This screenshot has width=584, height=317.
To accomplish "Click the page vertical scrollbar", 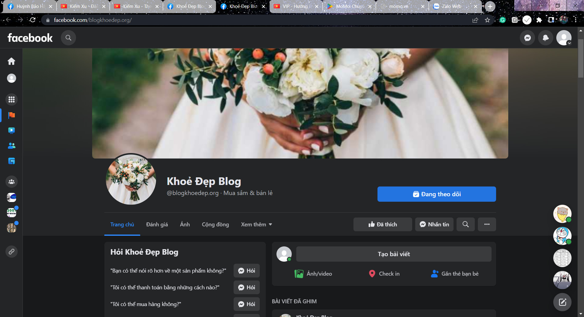I will (x=581, y=58).
